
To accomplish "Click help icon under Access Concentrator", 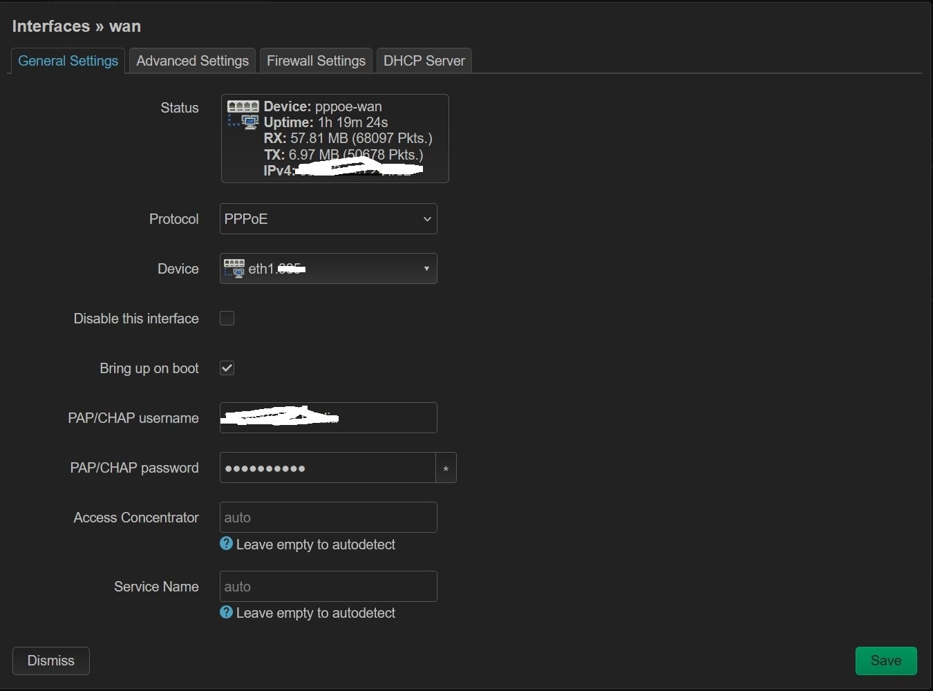I will (x=226, y=544).
